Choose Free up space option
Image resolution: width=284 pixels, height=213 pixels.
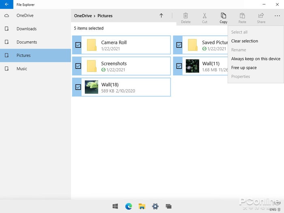pos(244,68)
